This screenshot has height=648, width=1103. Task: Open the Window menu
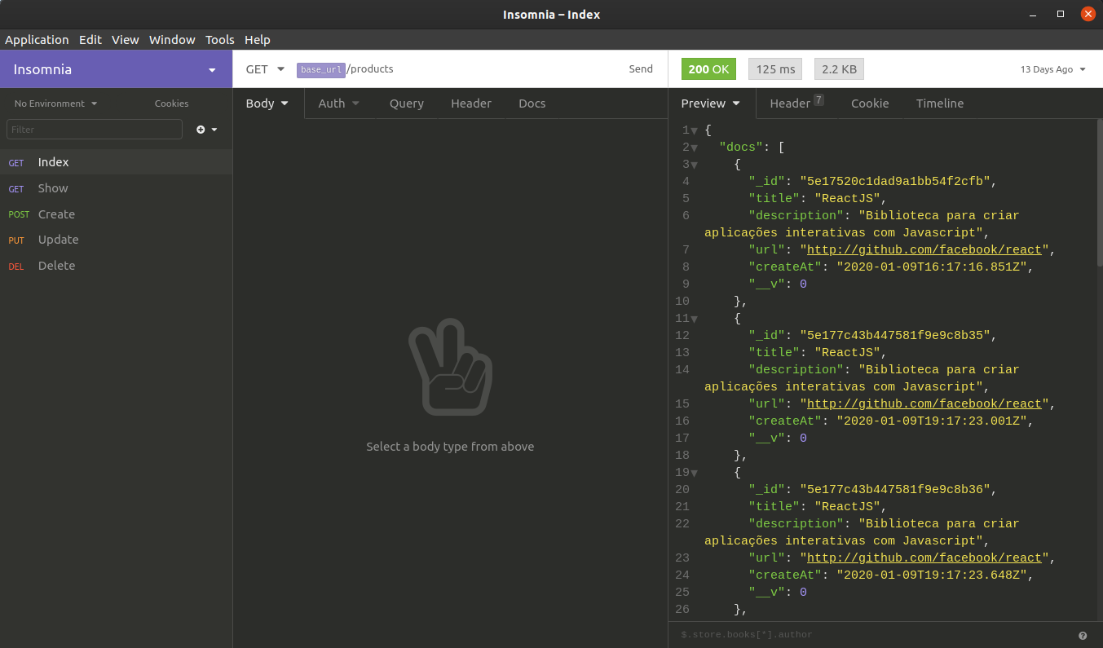[172, 39]
